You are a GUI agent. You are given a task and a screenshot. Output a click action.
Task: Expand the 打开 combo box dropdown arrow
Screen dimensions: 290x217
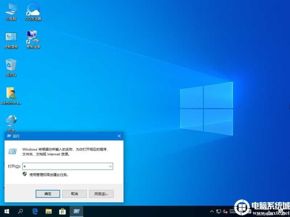tap(111, 166)
